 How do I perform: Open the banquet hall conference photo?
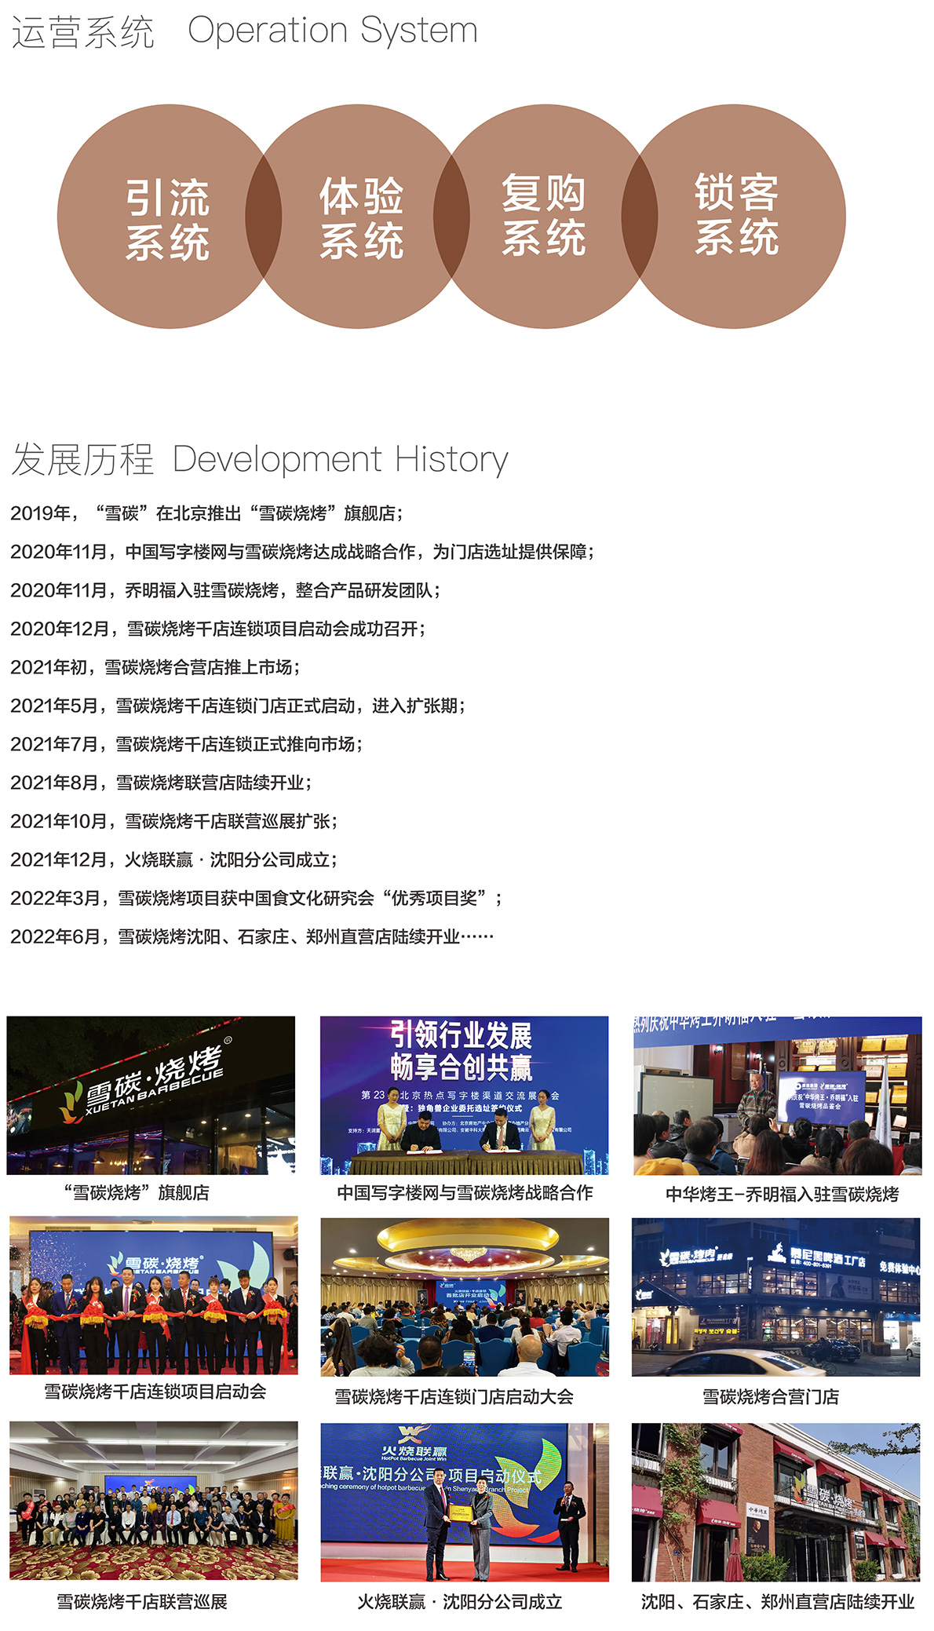(465, 1297)
